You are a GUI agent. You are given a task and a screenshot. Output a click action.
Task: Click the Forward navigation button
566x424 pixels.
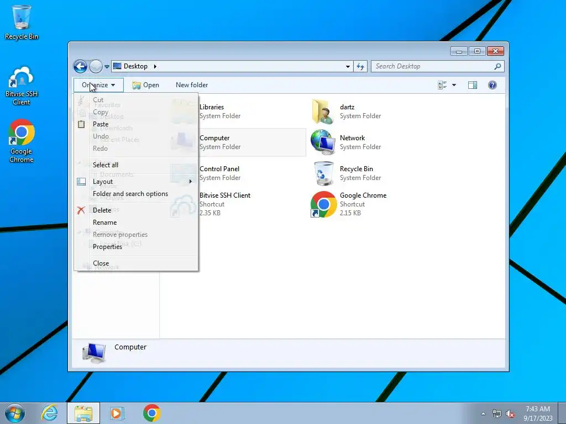tap(96, 66)
